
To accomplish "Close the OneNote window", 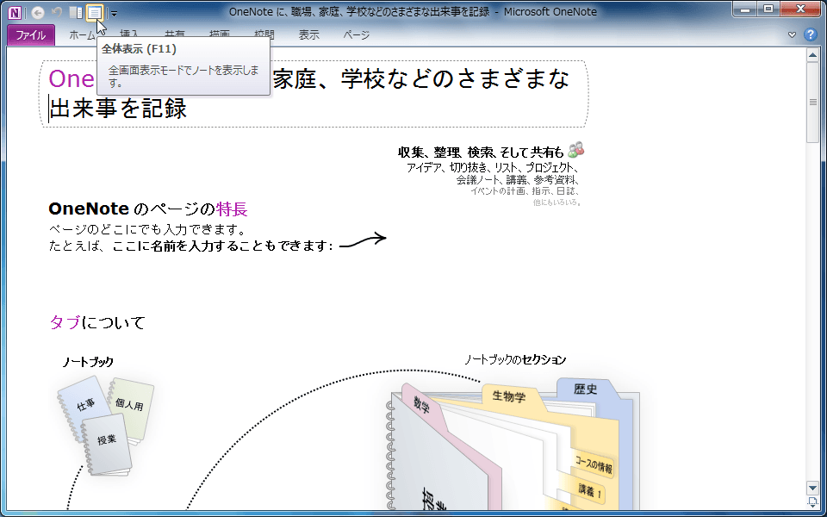I will [x=800, y=9].
